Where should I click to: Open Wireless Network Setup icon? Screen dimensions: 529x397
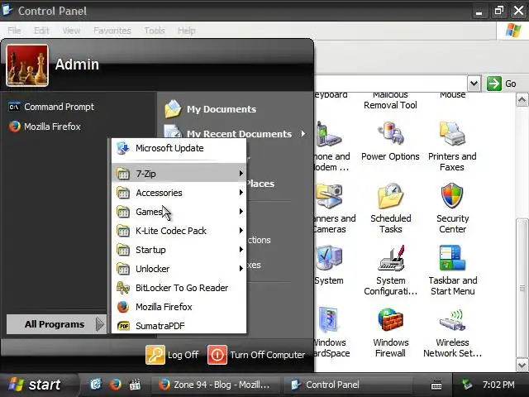tap(452, 332)
